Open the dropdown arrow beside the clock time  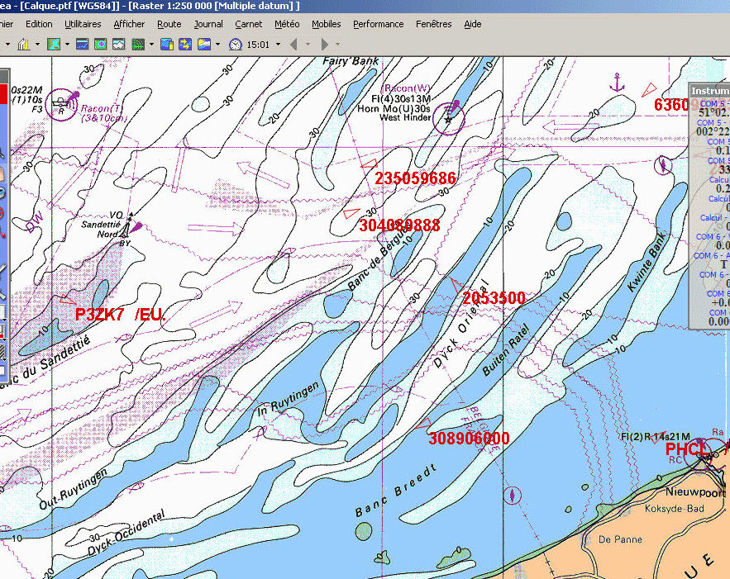click(x=276, y=44)
